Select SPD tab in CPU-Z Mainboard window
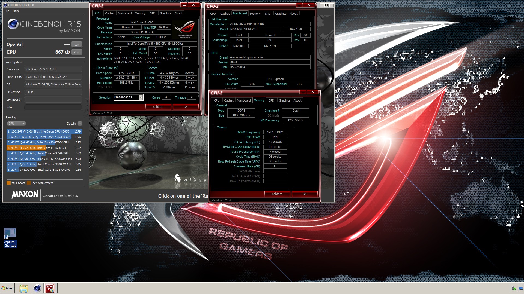 pyautogui.click(x=268, y=14)
